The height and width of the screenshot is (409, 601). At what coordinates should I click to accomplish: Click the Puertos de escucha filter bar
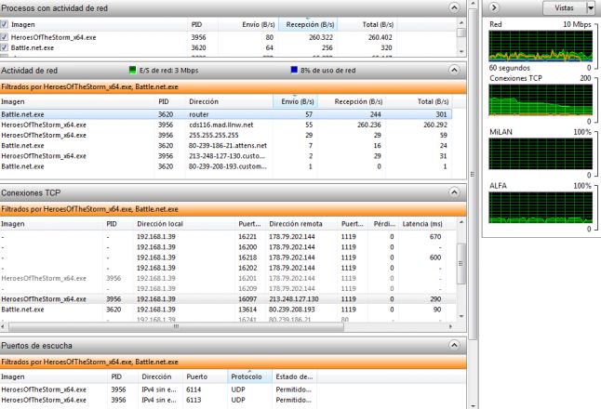[233, 362]
